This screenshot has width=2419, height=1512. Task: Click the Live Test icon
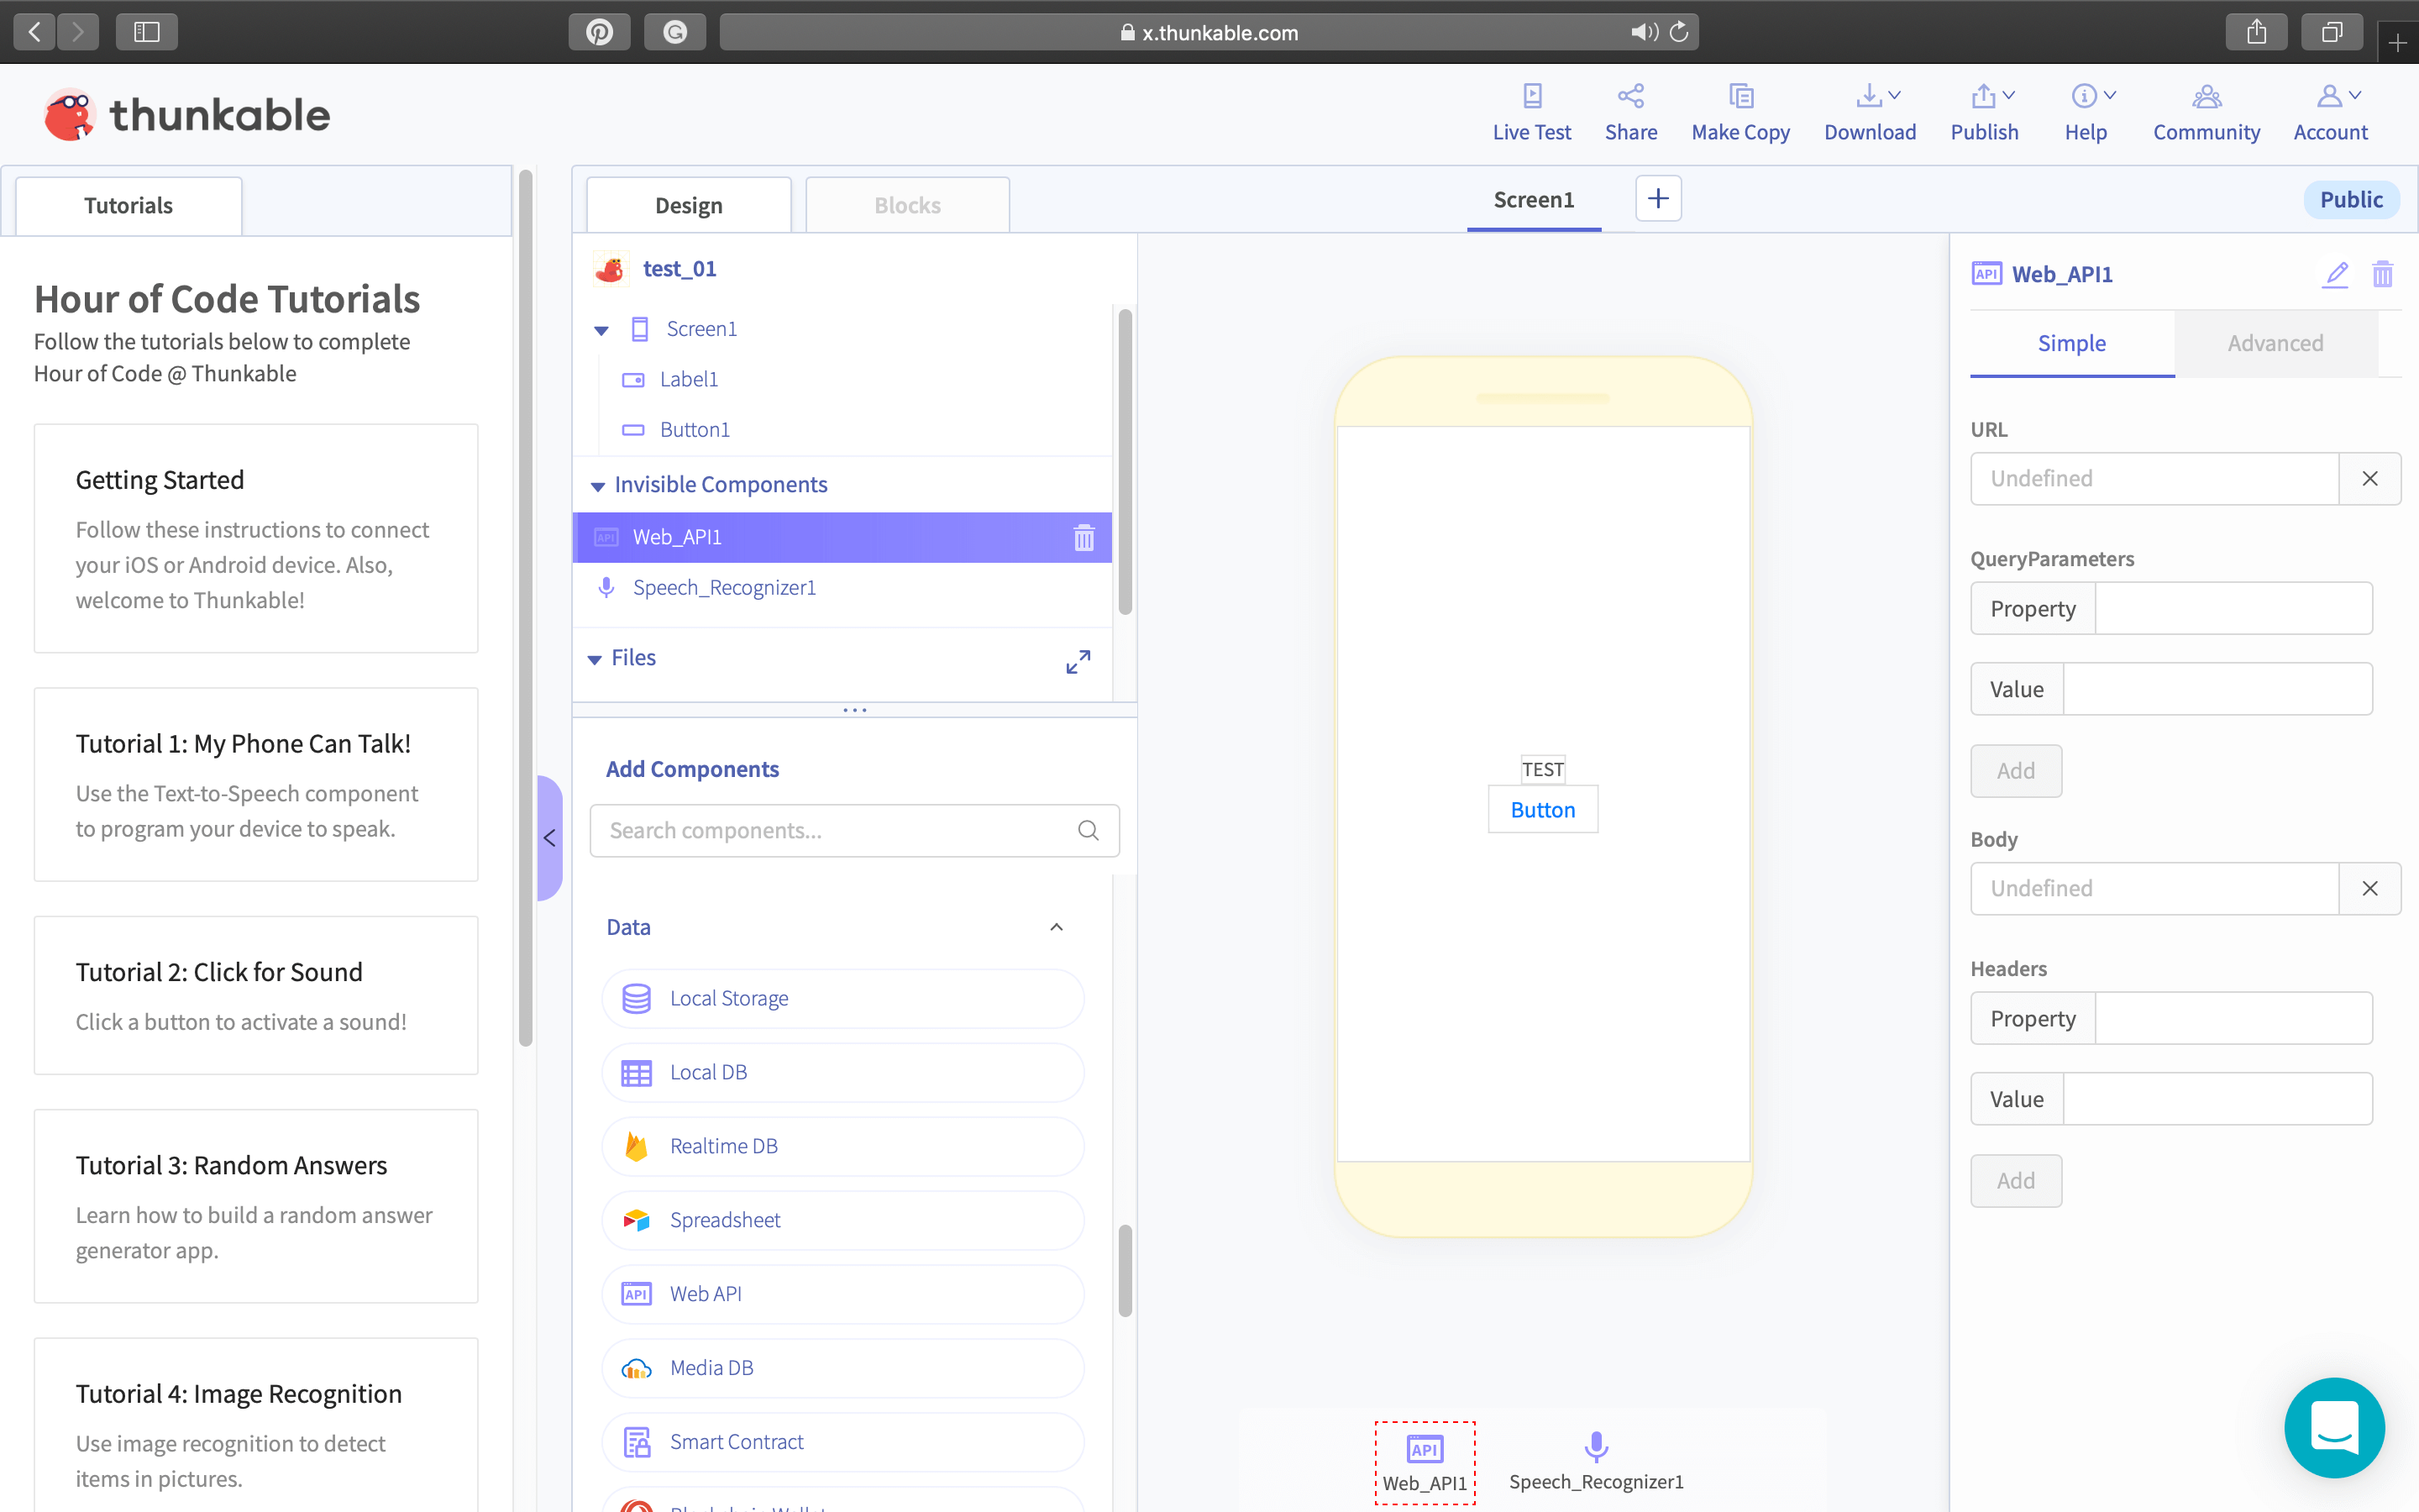tap(1531, 96)
